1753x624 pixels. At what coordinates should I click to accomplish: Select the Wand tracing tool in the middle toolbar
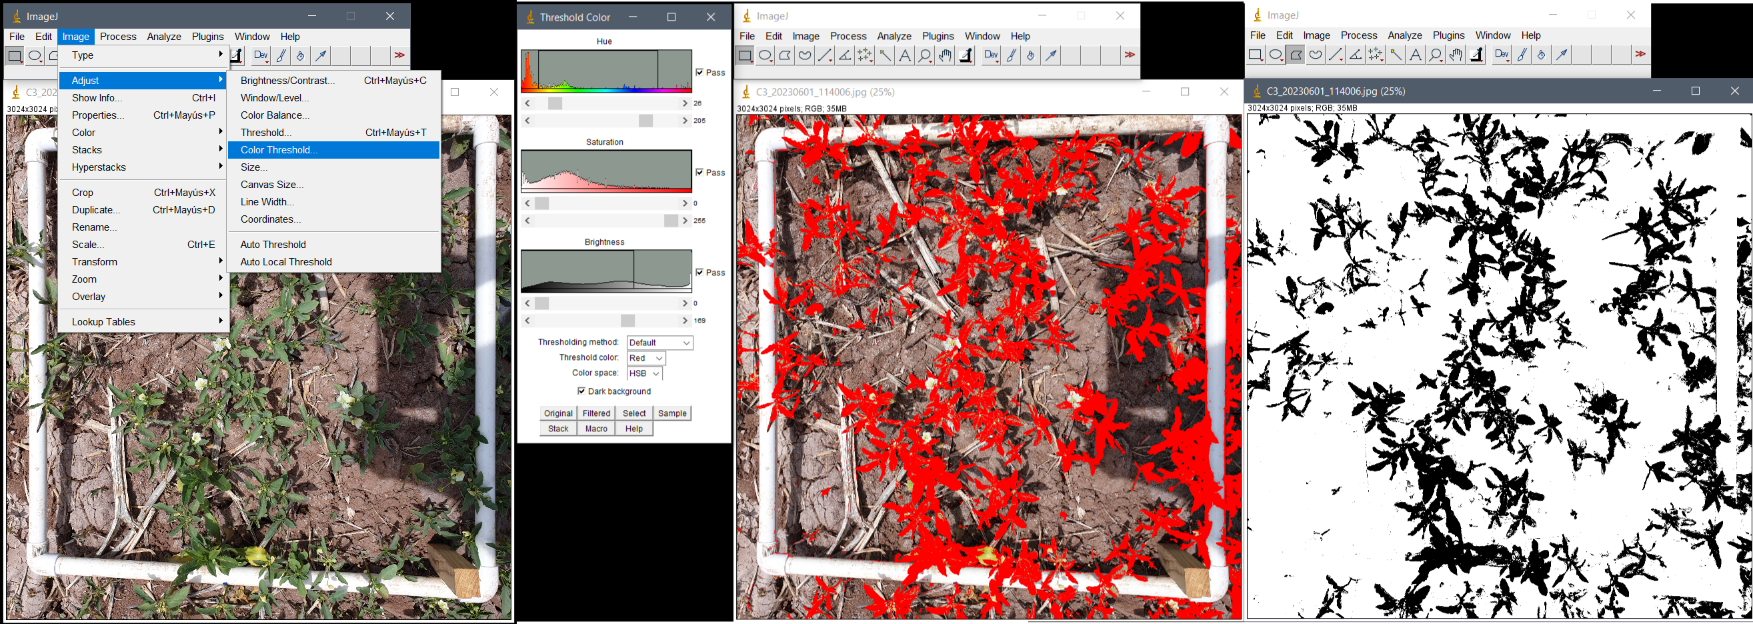(885, 56)
